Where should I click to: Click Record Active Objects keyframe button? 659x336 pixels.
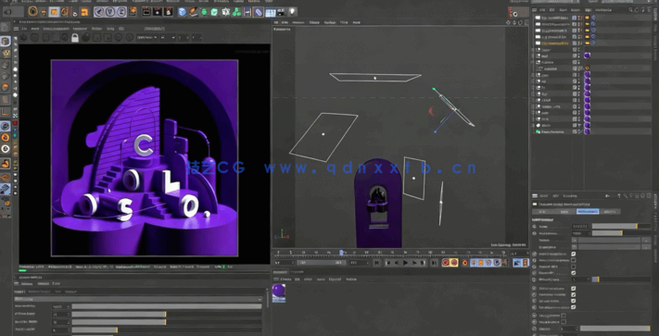(446, 263)
